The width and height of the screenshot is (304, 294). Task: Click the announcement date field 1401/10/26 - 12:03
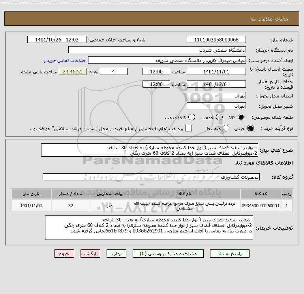click(57, 39)
